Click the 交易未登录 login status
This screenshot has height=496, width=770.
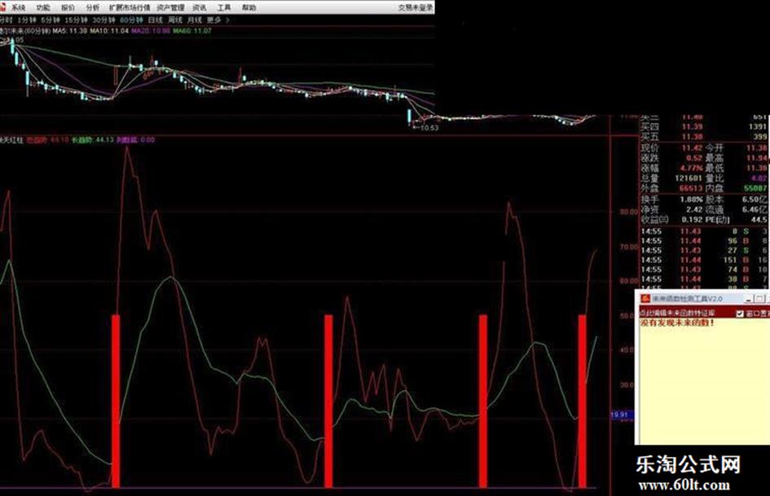[x=416, y=8]
